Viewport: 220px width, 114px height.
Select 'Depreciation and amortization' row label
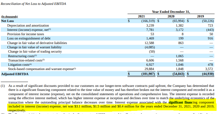(28, 25)
